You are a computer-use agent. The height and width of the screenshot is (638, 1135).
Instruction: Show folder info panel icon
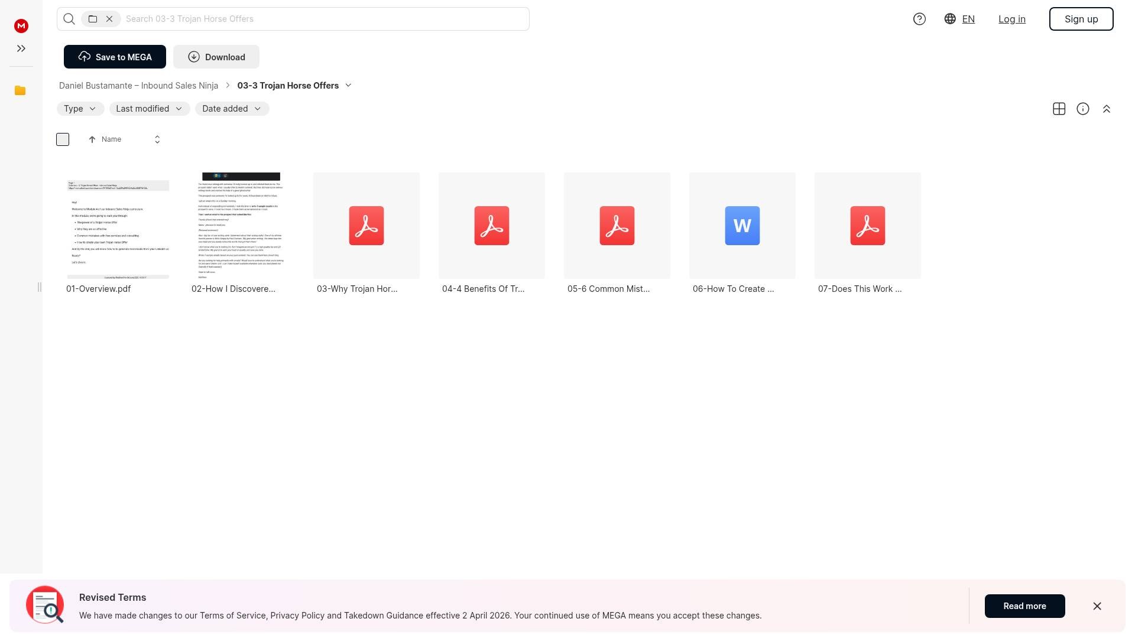click(x=1082, y=109)
